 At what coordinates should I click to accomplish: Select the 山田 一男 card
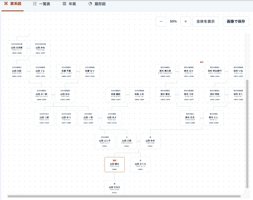click(x=88, y=118)
